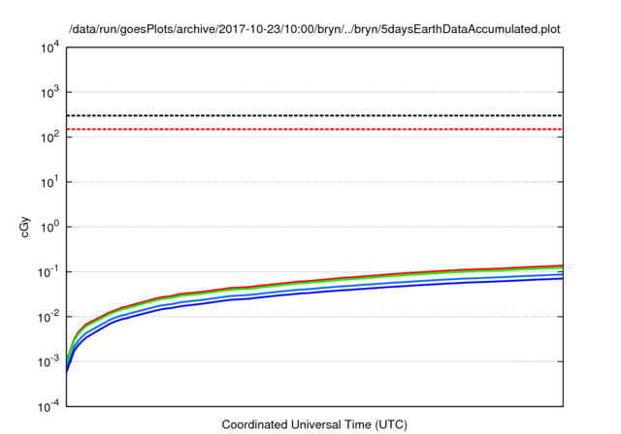This screenshot has width=621, height=434.
Task: Click the 'cGy' y-axis label
Action: point(24,227)
